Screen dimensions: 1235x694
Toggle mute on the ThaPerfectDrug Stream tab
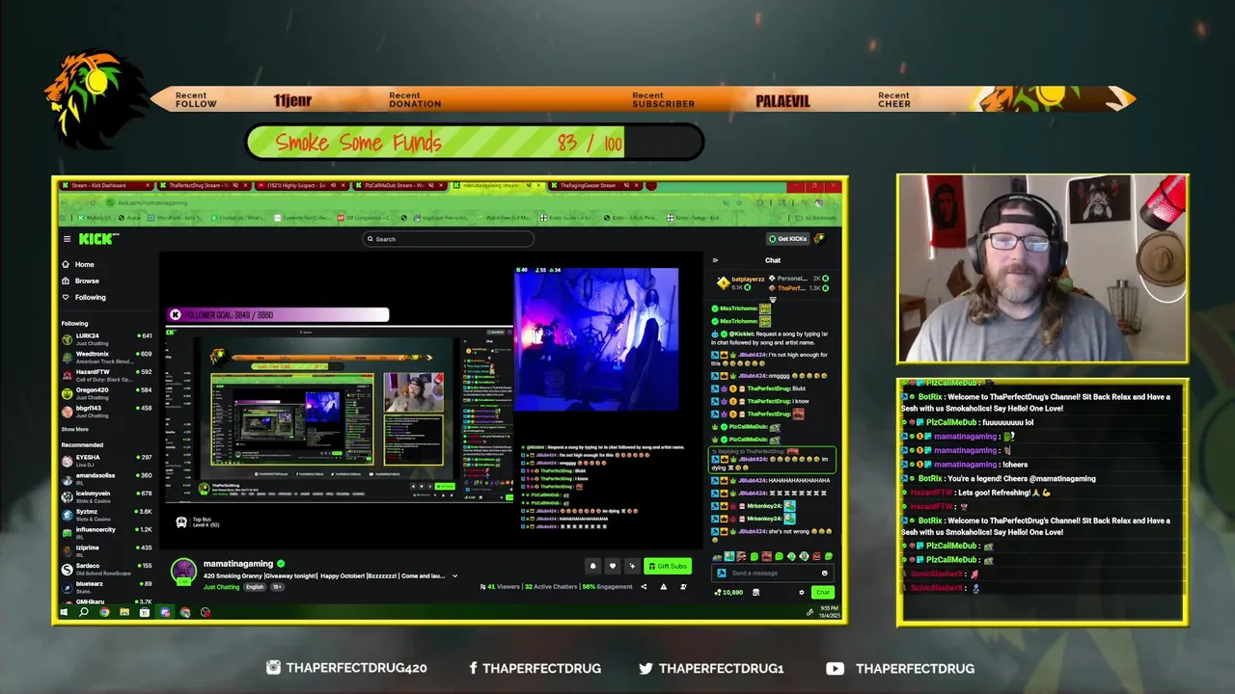pyautogui.click(x=233, y=185)
